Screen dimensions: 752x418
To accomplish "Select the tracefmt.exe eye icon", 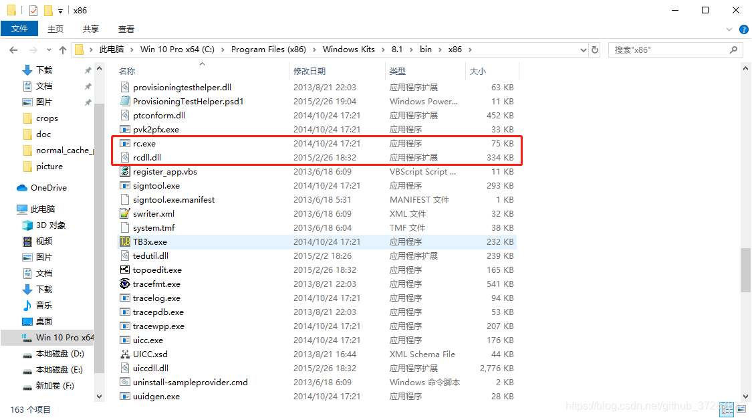I will [x=125, y=284].
